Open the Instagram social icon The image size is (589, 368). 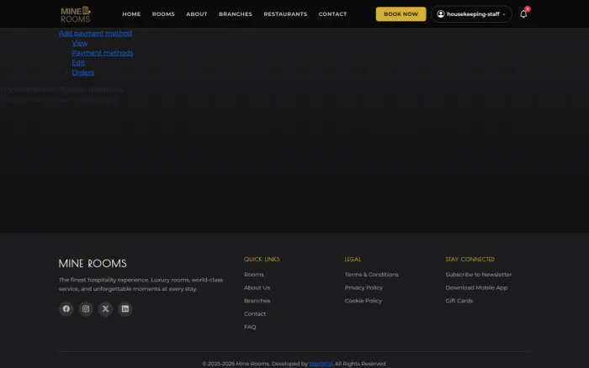click(86, 308)
